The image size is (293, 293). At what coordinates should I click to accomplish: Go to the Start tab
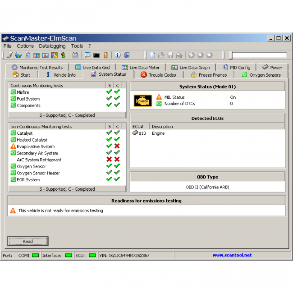(x=22, y=75)
